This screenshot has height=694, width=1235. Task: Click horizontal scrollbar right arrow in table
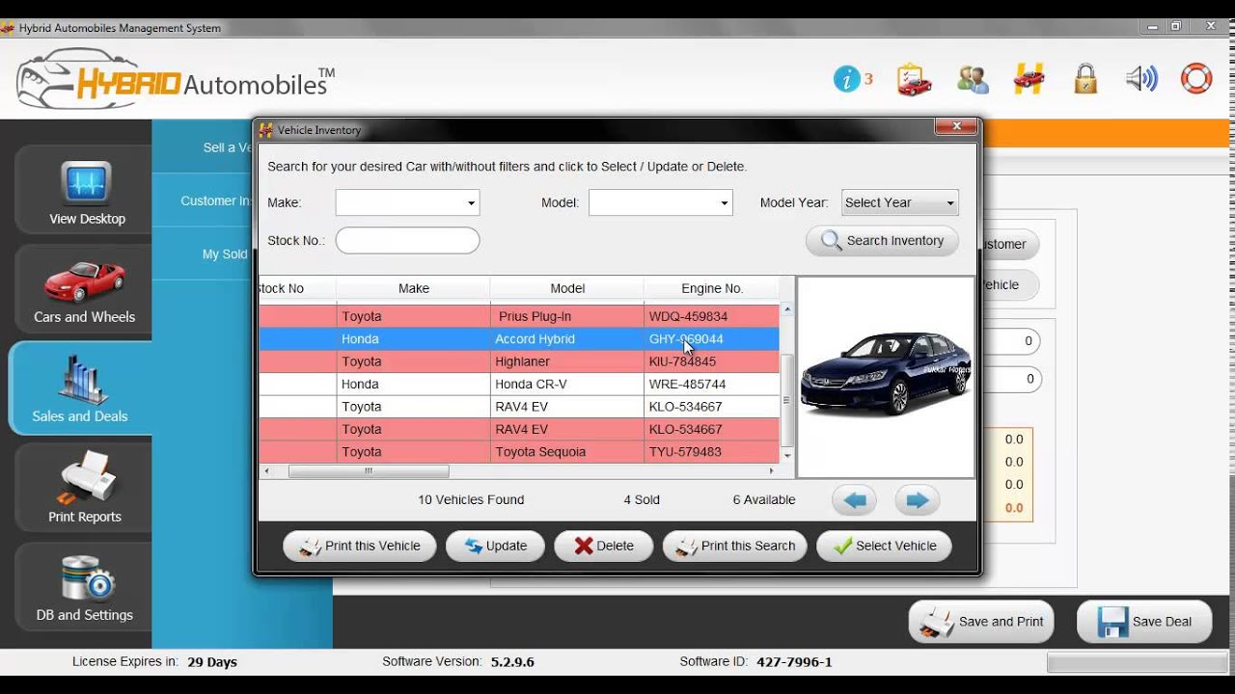point(772,471)
